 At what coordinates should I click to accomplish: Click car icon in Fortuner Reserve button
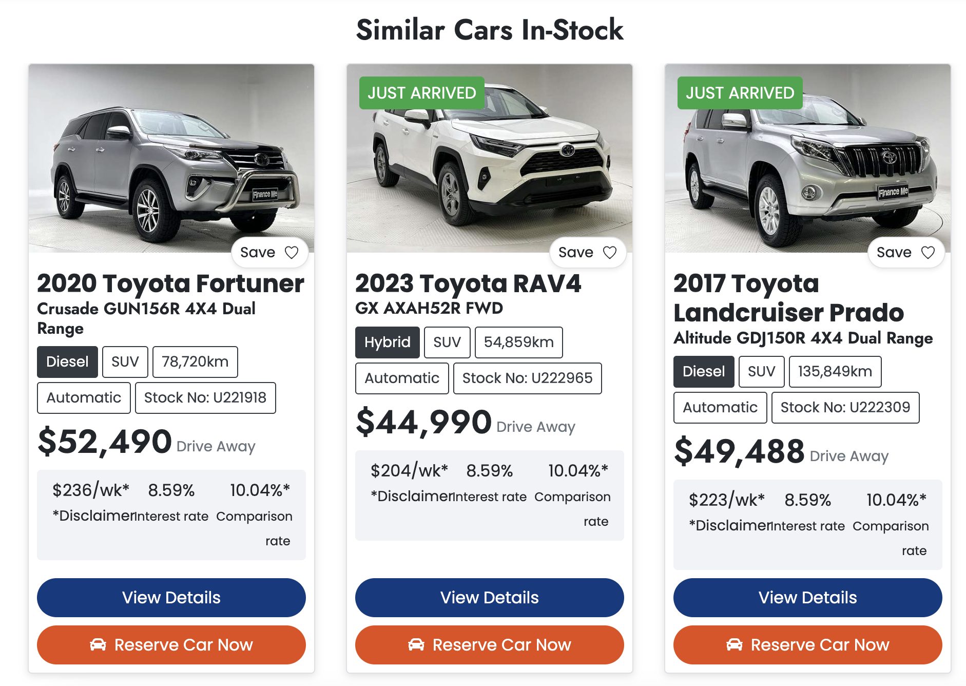coord(98,644)
